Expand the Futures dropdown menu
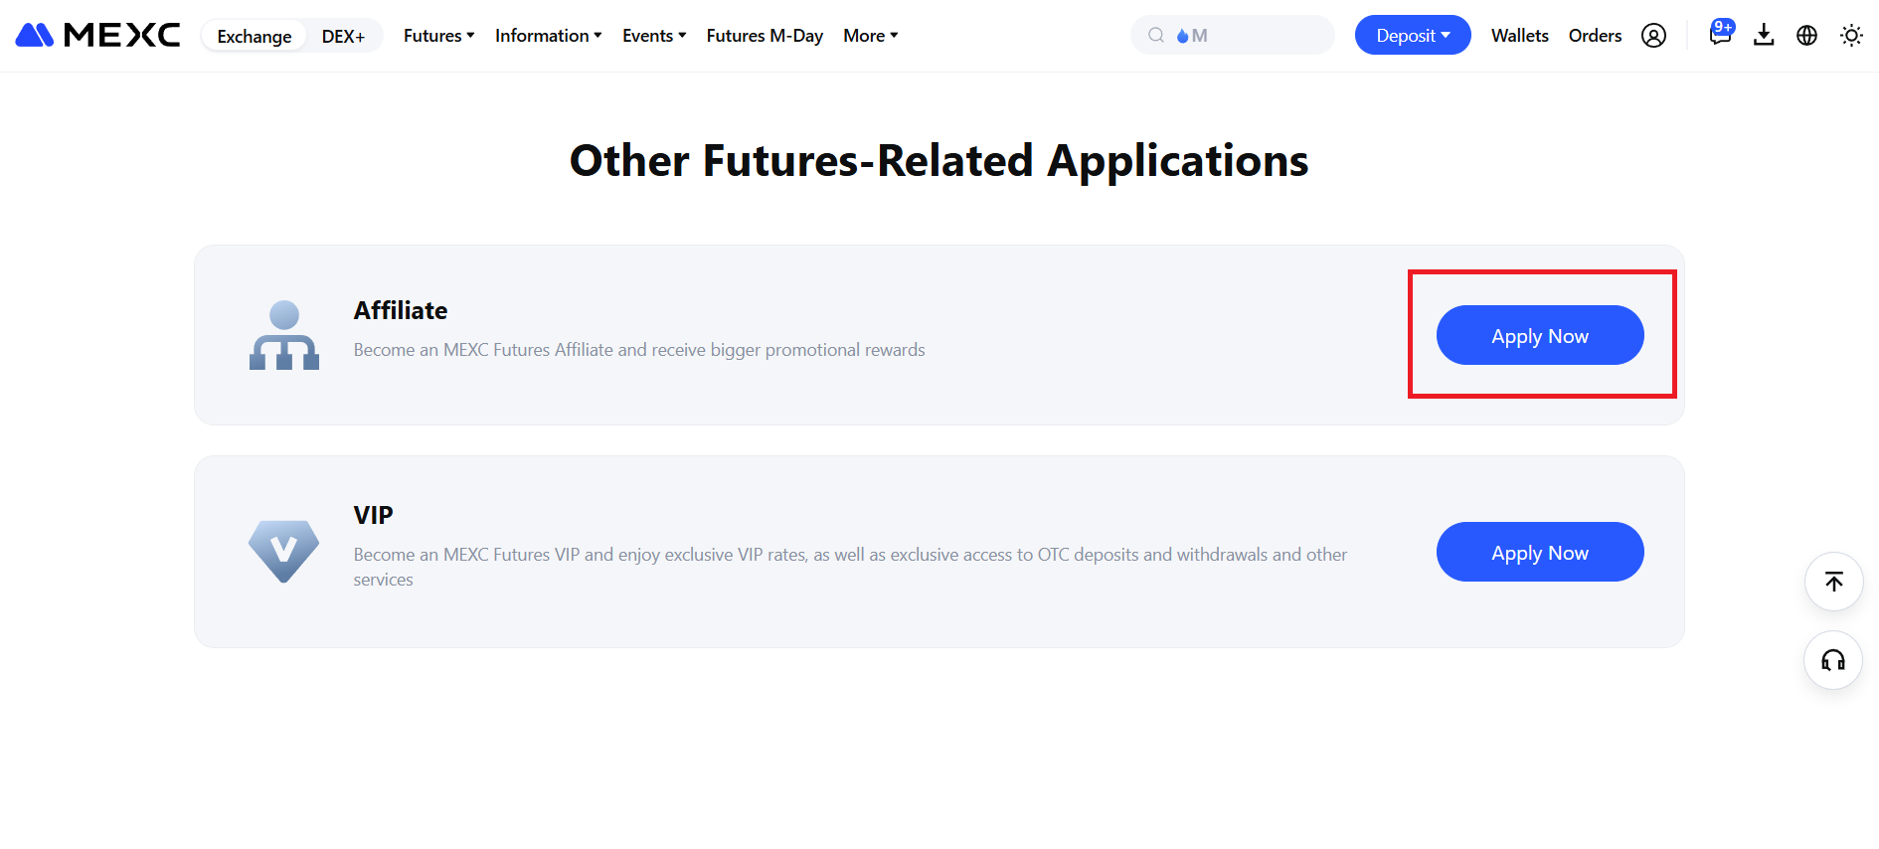This screenshot has height=849, width=1879. click(438, 36)
